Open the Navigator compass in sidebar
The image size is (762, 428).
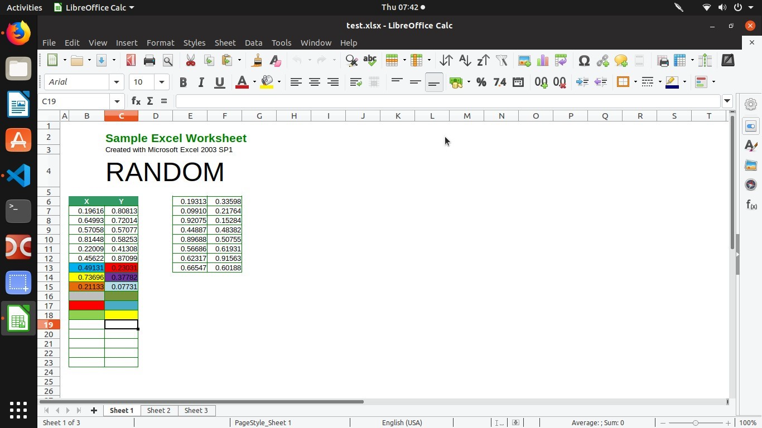[x=751, y=185]
